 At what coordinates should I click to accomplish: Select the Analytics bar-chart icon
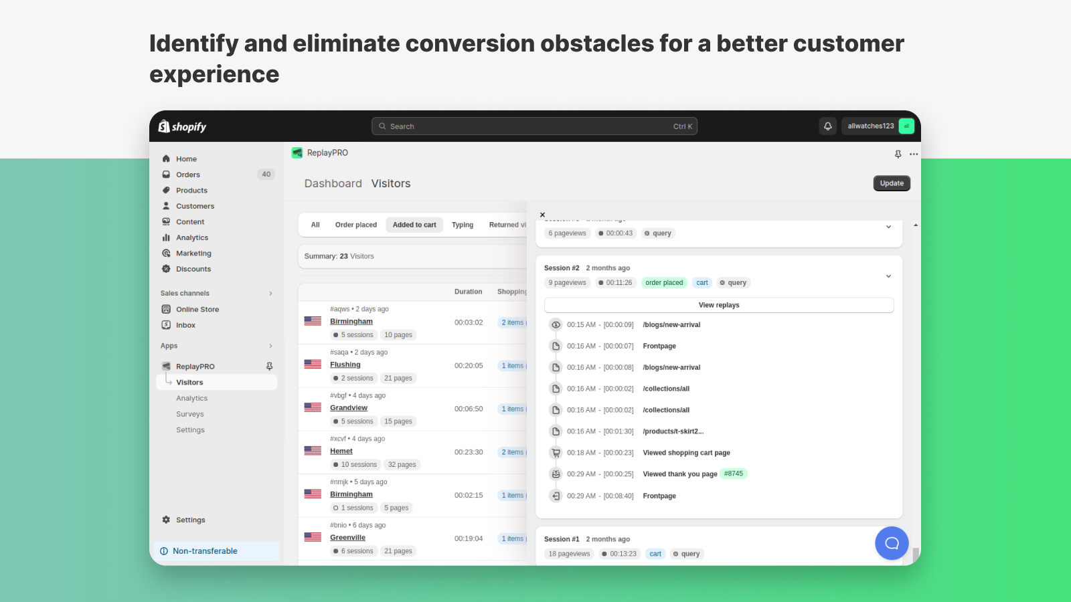click(166, 237)
